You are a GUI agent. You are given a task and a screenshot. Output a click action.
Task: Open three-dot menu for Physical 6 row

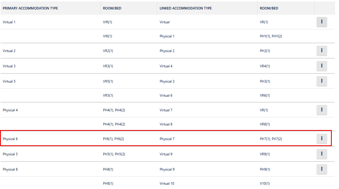coord(322,139)
